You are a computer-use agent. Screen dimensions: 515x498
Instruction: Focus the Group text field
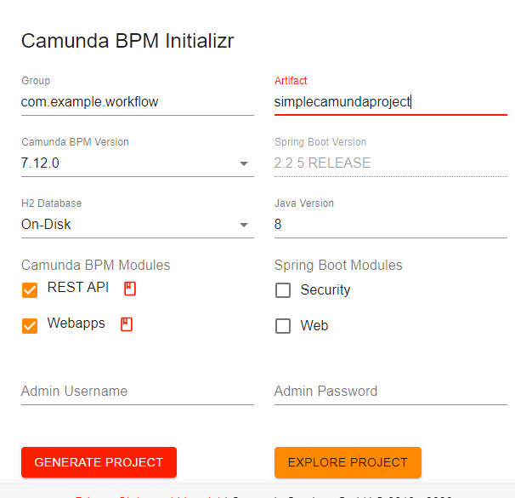[x=136, y=102]
